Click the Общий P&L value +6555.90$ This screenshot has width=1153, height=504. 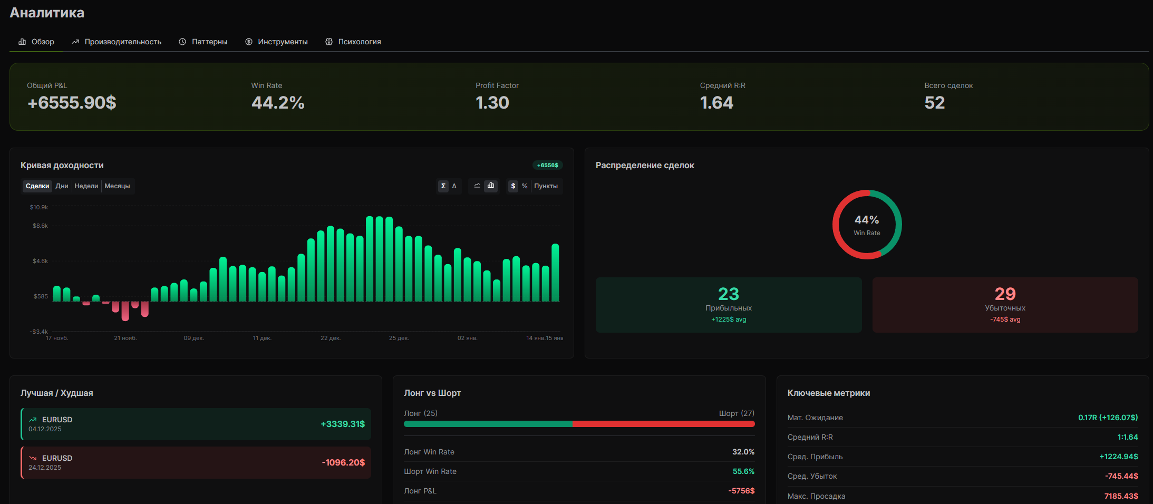72,102
